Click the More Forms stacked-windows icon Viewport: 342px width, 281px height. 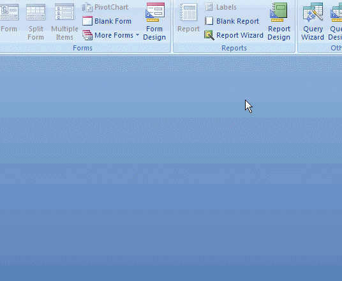pos(87,35)
